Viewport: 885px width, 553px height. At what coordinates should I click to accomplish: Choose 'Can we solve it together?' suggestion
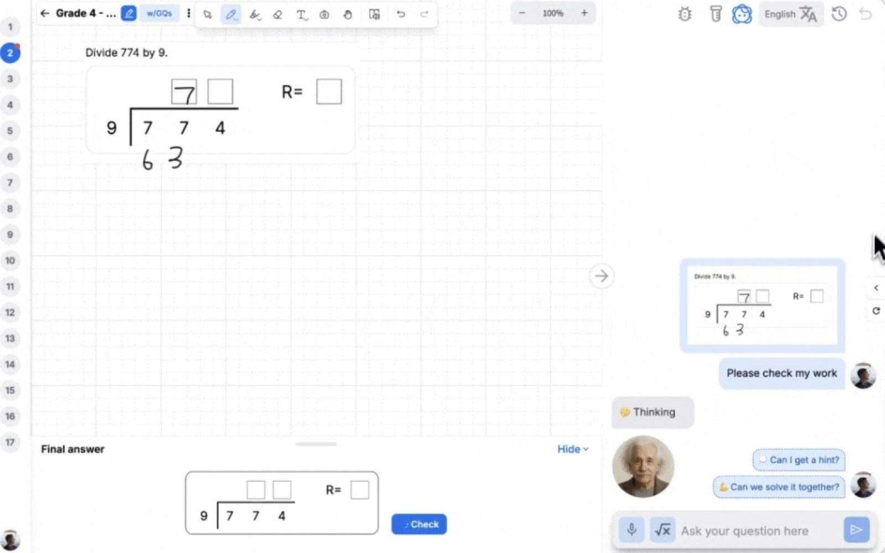[779, 487]
